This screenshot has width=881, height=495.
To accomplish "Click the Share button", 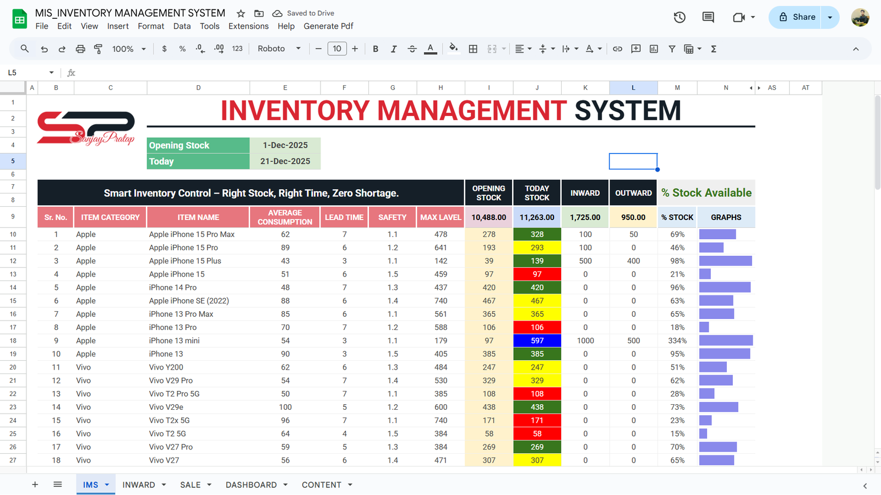I will [x=796, y=17].
